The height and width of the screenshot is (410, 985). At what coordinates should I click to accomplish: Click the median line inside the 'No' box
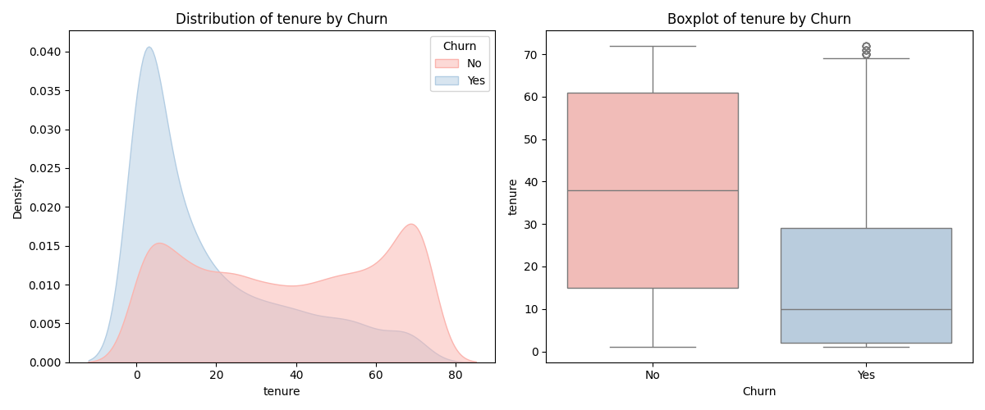pyautogui.click(x=653, y=190)
